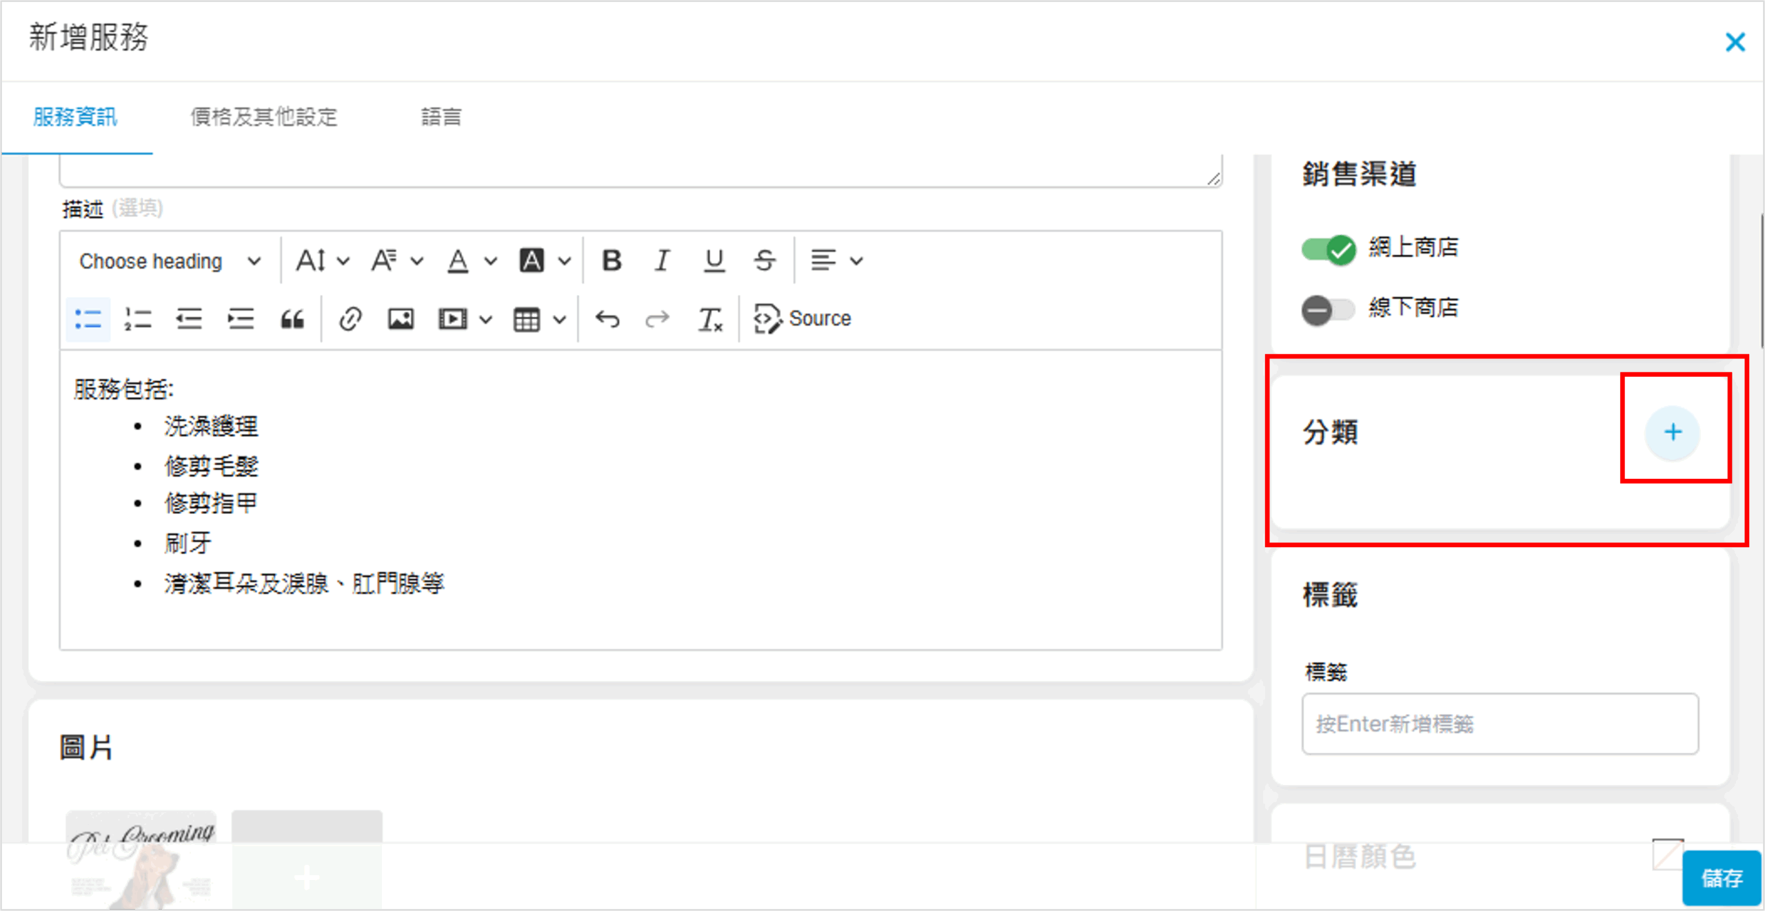Insert a link in description
Image resolution: width=1765 pixels, height=911 pixels.
[x=350, y=319]
